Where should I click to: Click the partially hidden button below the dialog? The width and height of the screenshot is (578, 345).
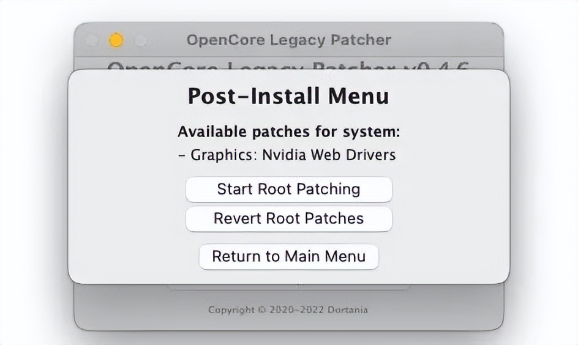point(288,286)
